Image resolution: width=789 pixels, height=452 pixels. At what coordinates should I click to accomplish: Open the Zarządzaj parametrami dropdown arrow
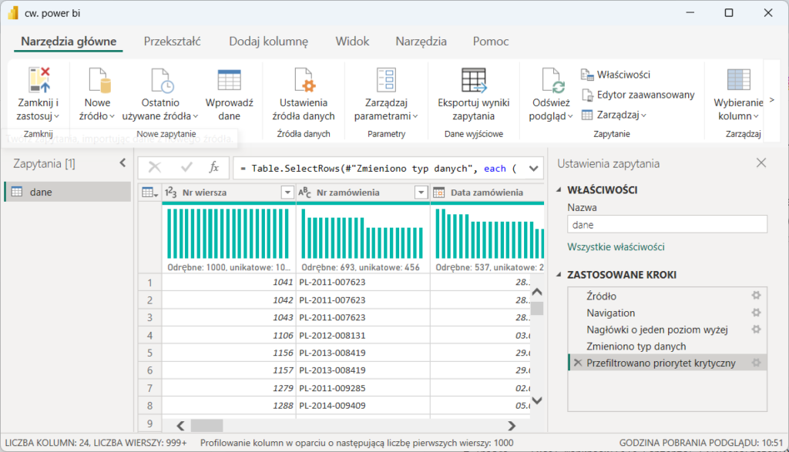coord(415,116)
